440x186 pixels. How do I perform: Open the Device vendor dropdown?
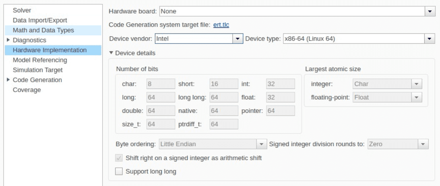237,39
